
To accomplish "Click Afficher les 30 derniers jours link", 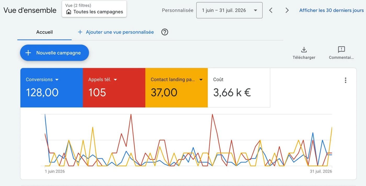I will (331, 10).
